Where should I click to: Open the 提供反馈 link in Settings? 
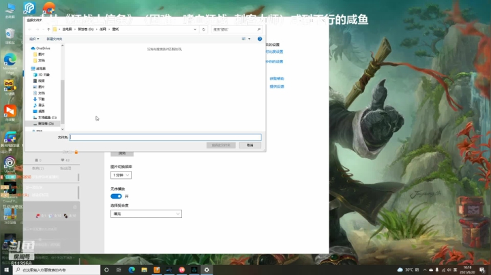point(277,86)
